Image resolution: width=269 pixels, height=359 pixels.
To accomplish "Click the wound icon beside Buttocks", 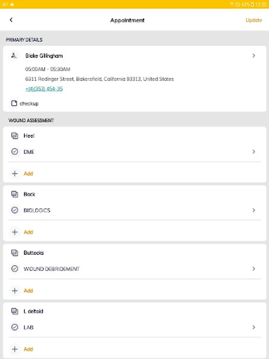I will [x=15, y=253].
